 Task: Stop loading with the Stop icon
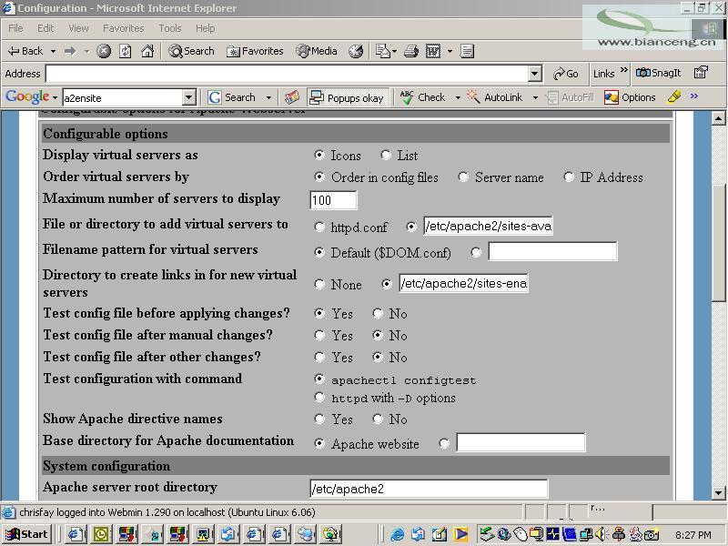coord(104,51)
